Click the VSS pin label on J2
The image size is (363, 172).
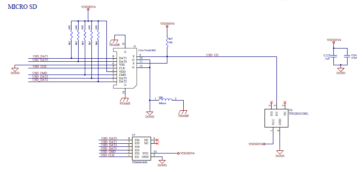point(122,65)
